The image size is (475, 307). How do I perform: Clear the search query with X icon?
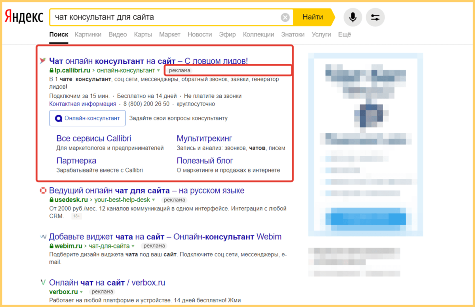pyautogui.click(x=285, y=17)
